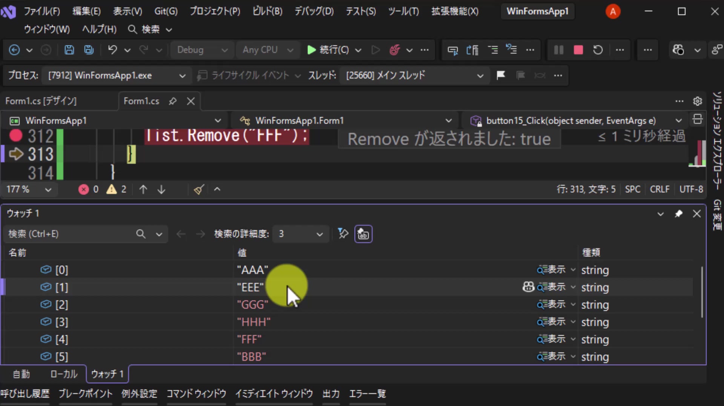Go to previous issue arrow in editor
Image resolution: width=724 pixels, height=406 pixels.
click(143, 189)
